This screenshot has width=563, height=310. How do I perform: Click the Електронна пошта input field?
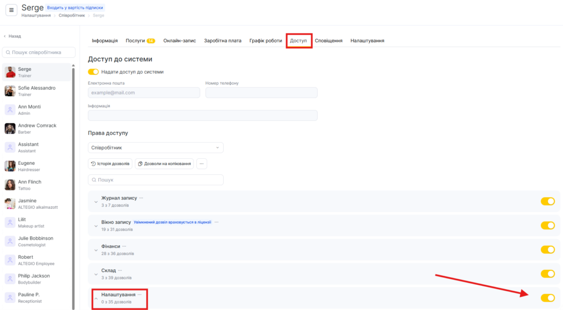pos(144,92)
